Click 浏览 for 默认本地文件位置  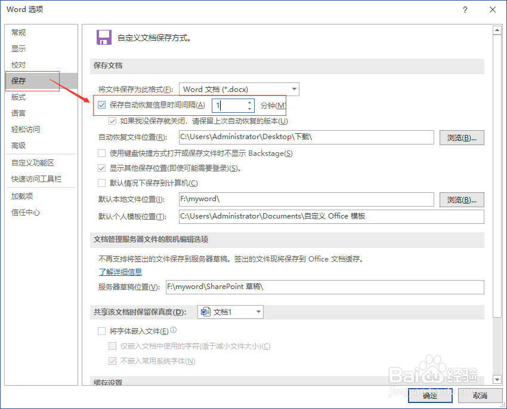pos(462,199)
